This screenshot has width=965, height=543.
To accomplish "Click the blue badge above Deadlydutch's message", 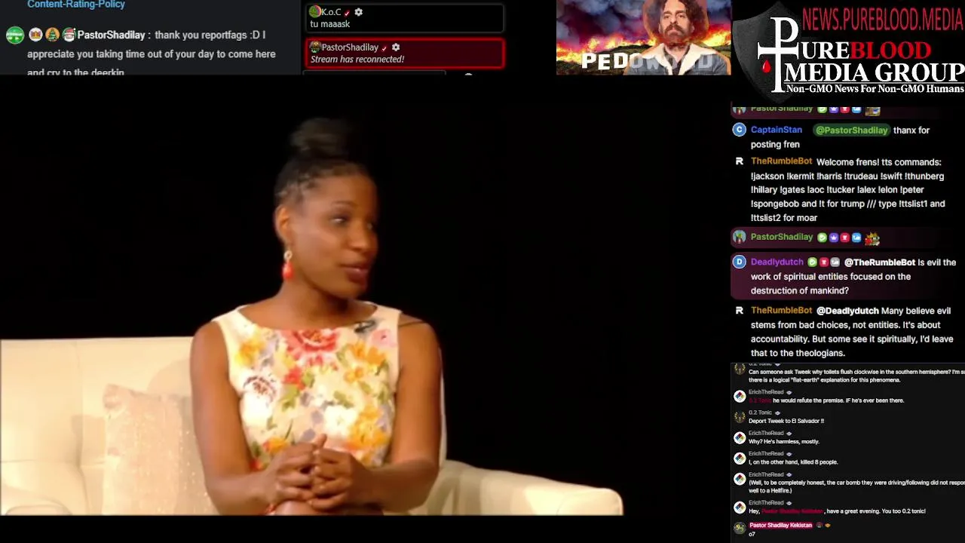I will point(856,238).
